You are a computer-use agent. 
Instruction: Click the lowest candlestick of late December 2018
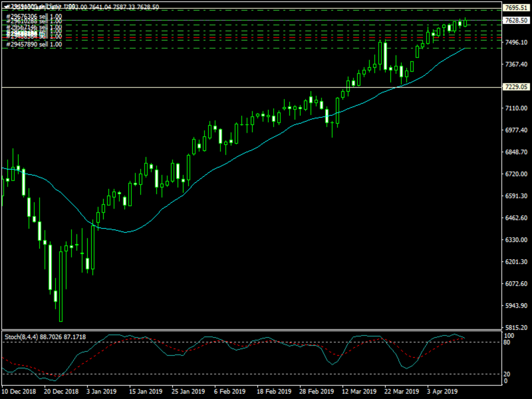(61, 284)
